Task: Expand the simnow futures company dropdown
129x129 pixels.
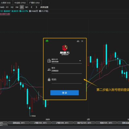Action: 80,61
